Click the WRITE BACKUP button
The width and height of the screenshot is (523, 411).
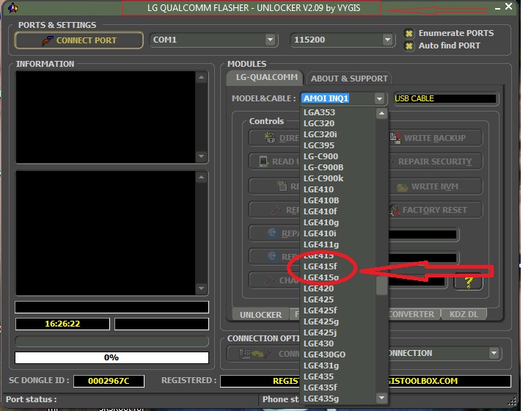pos(436,138)
